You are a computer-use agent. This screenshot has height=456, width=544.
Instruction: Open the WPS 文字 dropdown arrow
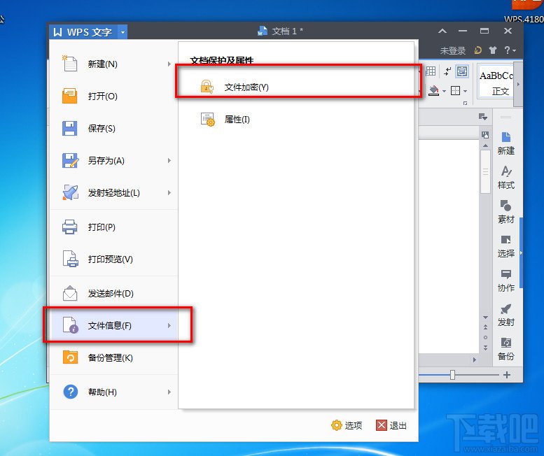click(x=123, y=32)
